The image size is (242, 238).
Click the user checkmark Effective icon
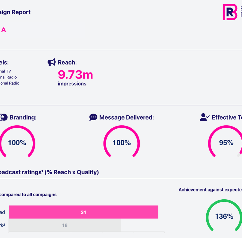click(205, 117)
